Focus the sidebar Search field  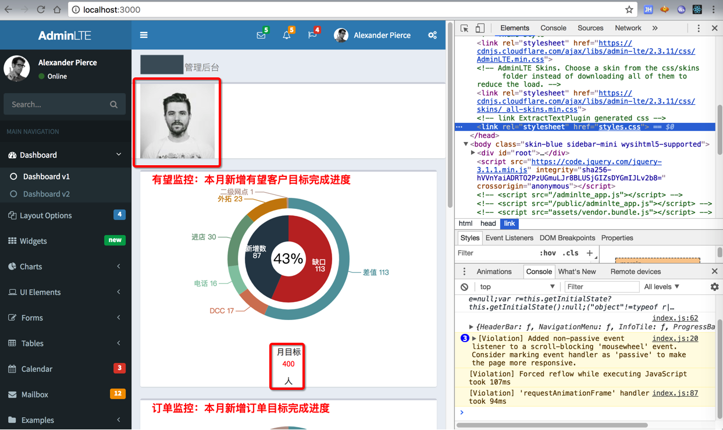click(x=54, y=105)
